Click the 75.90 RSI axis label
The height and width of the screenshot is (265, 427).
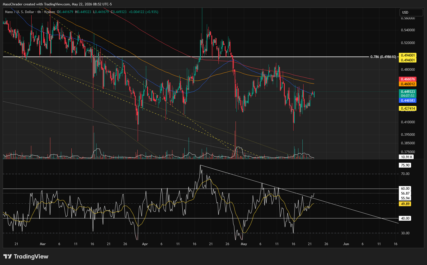[405, 165]
